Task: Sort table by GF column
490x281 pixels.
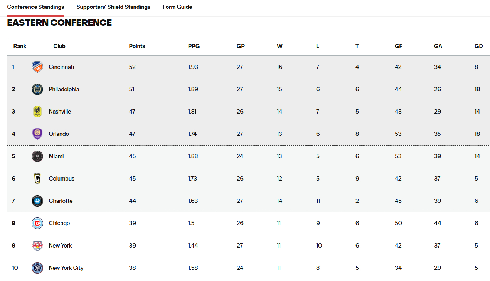Action: [x=399, y=46]
